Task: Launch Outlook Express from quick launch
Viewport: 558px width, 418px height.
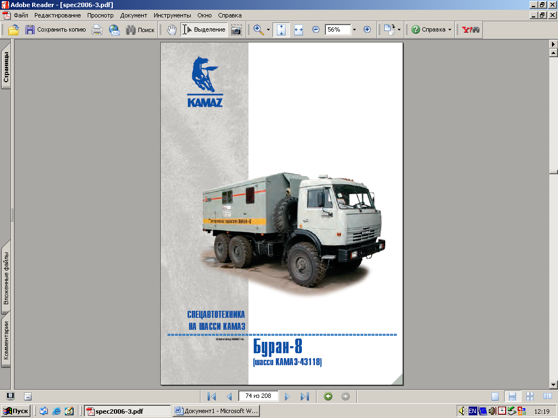Action: tap(44, 411)
